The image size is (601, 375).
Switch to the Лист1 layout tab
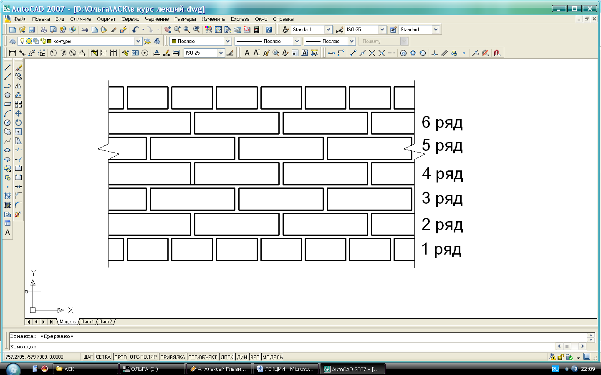(x=87, y=322)
